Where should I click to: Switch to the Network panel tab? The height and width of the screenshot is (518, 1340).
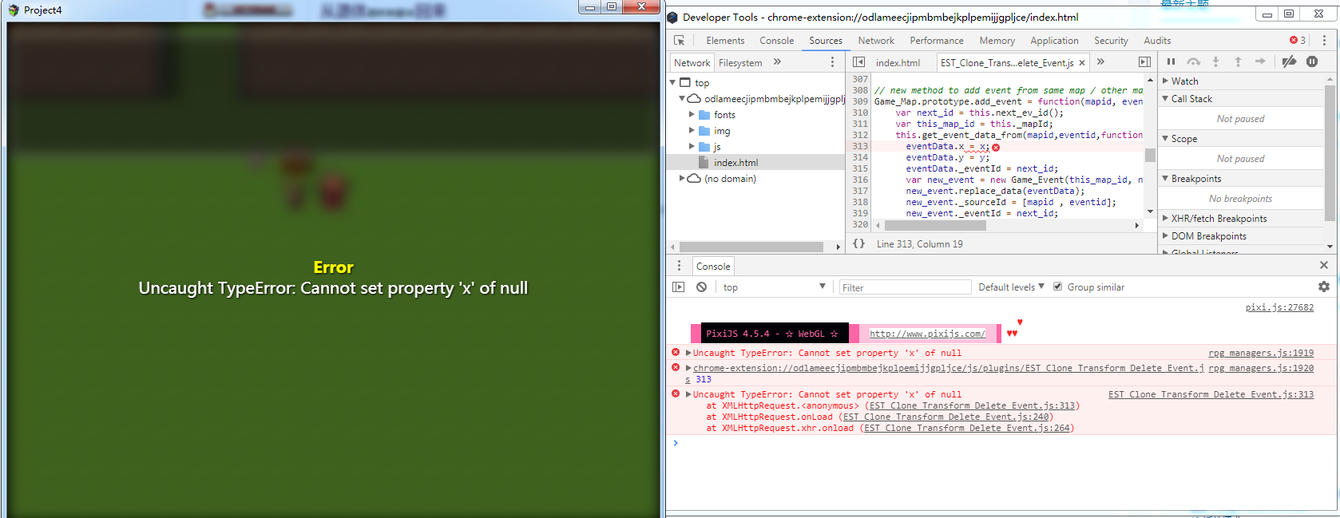point(876,41)
